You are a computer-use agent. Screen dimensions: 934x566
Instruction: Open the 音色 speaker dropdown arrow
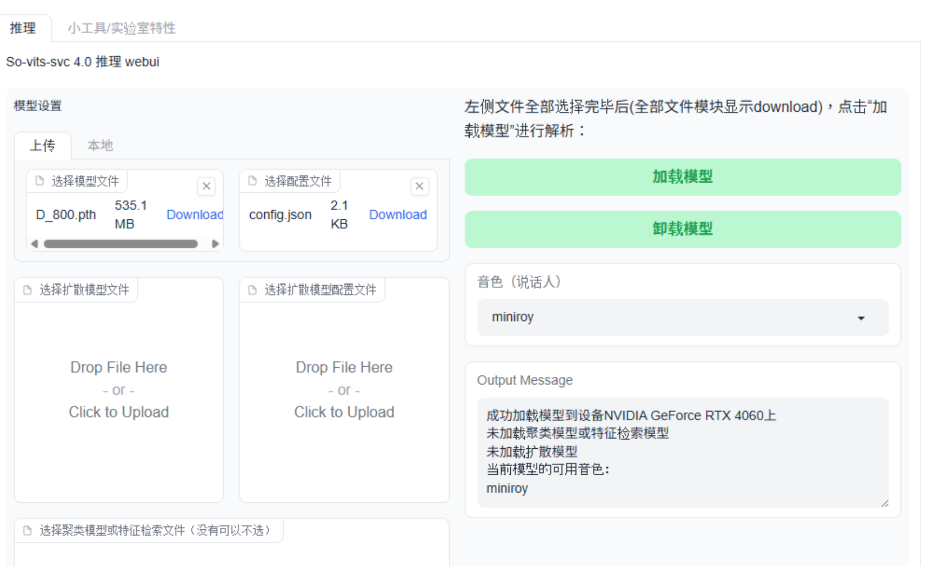tap(860, 318)
